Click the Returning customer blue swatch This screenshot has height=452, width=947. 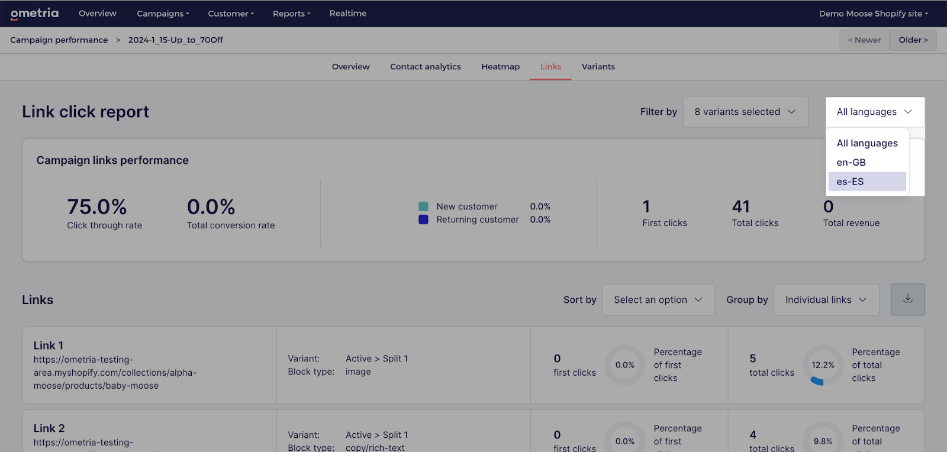[423, 219]
